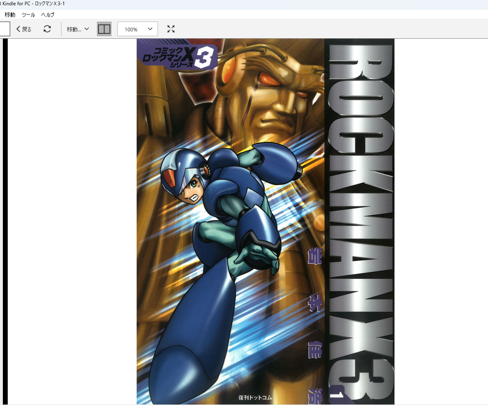Click the input box left of 戻る
Viewport: 488px width, 407px height.
tap(4, 29)
